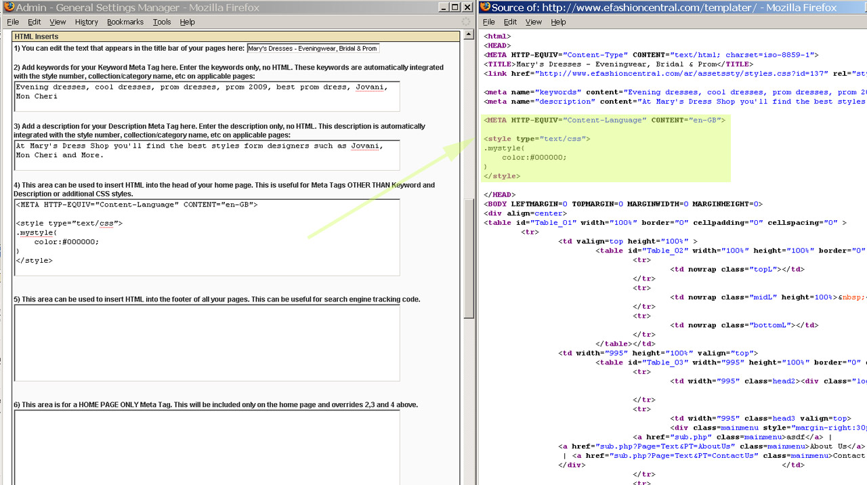
Task: Click the HTML Inserts section header
Action: pos(236,37)
